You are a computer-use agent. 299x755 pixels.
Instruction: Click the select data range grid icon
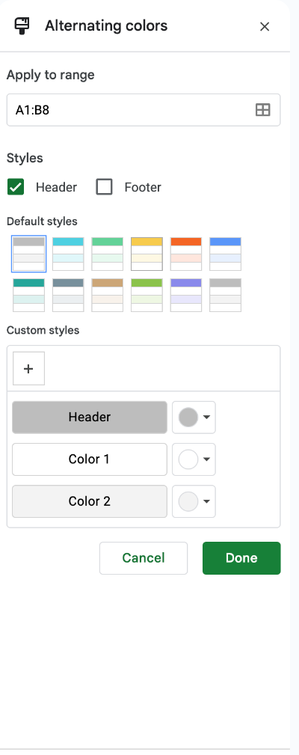pos(262,110)
